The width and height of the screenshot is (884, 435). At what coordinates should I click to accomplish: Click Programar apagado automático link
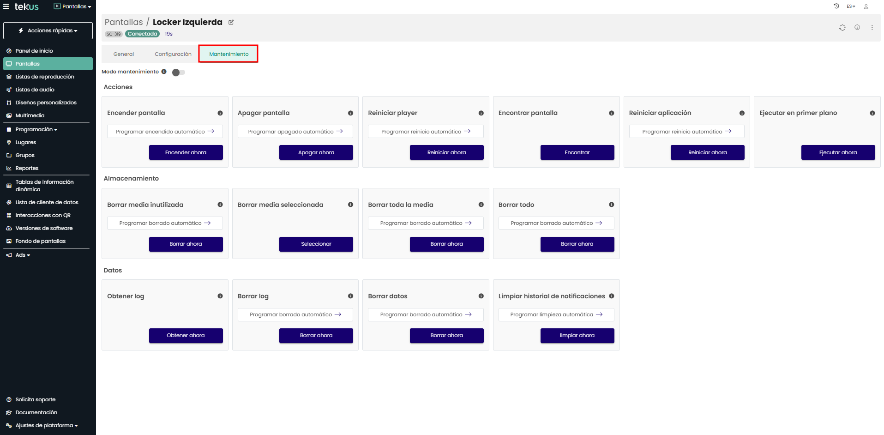pos(295,132)
